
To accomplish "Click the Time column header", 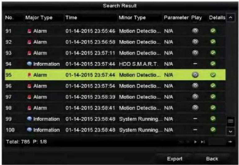I will click(x=71, y=18).
